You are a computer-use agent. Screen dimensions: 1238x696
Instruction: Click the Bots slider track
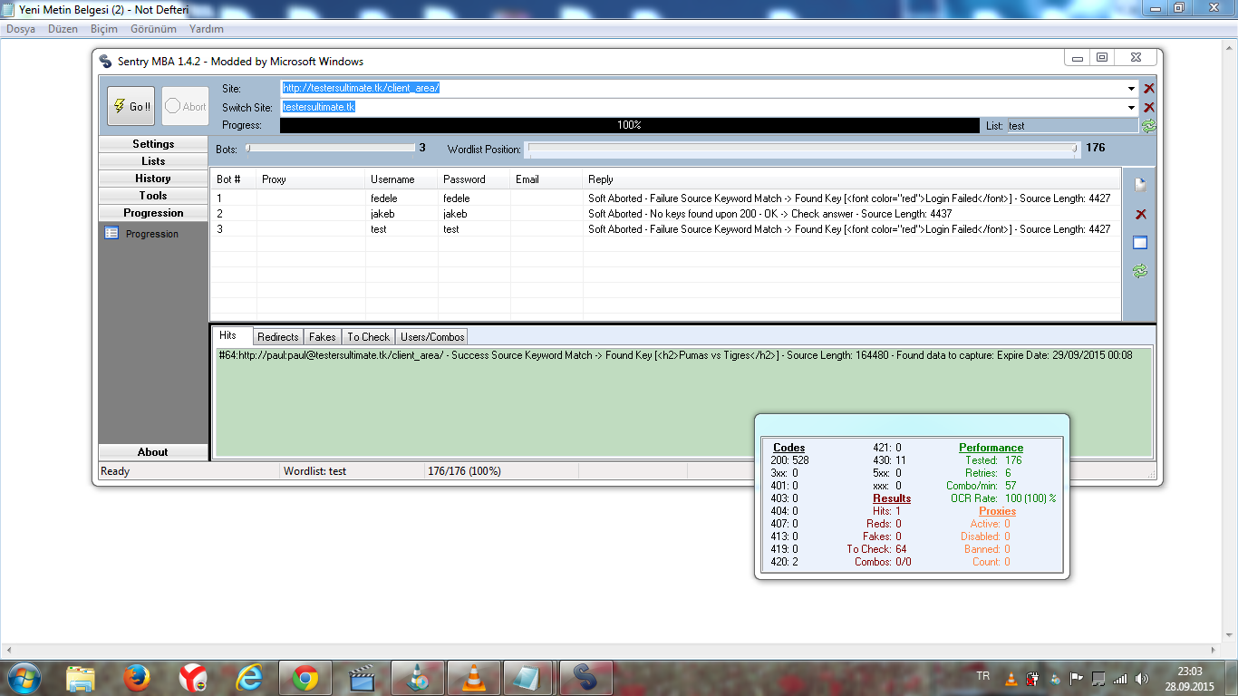(330, 148)
